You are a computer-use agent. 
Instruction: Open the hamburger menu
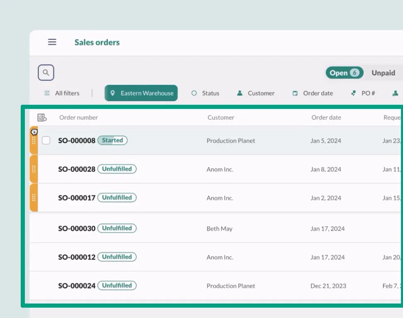[52, 42]
